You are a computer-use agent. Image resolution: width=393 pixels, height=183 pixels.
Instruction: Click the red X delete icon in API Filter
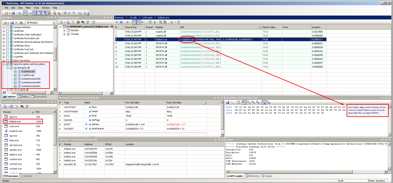click(16, 23)
